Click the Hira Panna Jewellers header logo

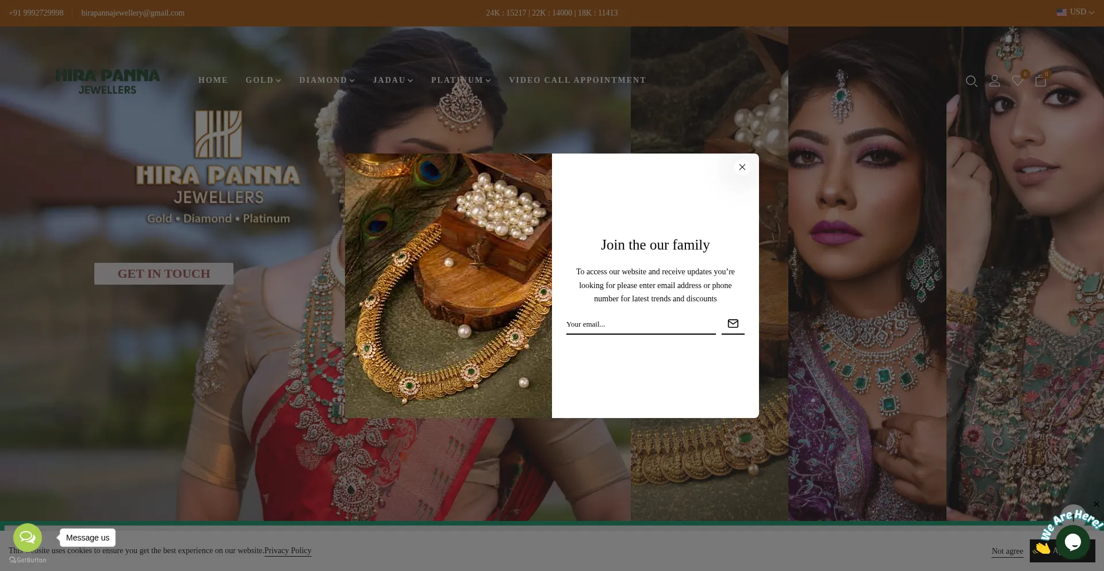(x=108, y=82)
